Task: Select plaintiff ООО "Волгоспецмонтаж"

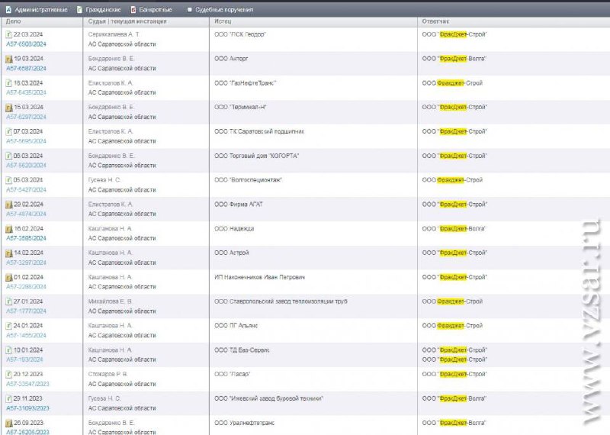Action: pyautogui.click(x=249, y=180)
